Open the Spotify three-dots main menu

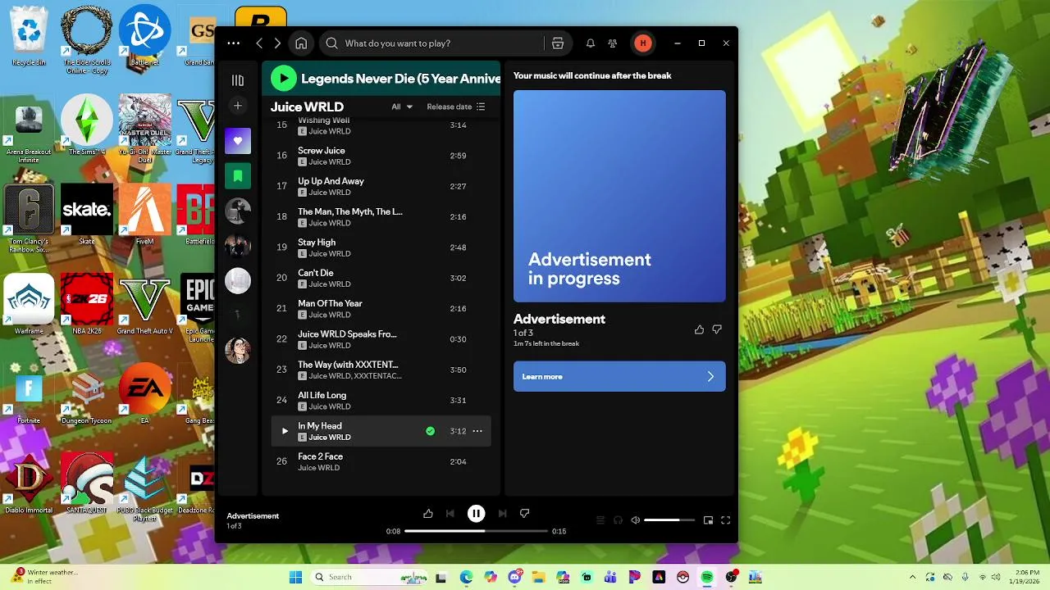(x=234, y=43)
